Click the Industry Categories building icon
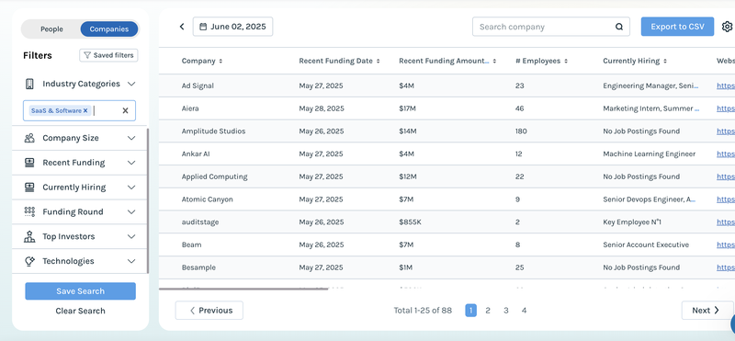Screen dimensions: 735x341 coord(29,84)
